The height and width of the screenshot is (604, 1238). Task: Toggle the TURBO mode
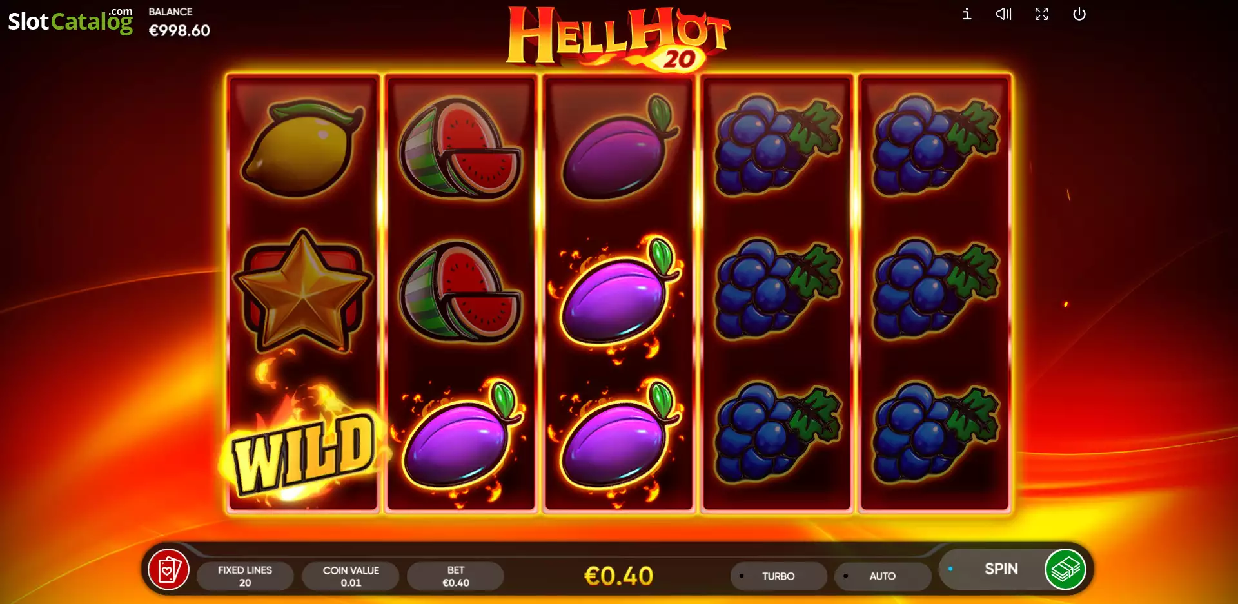coord(778,576)
